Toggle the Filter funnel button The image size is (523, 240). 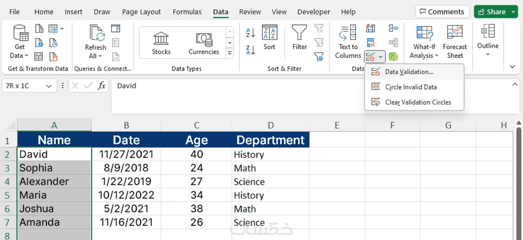[x=300, y=38]
